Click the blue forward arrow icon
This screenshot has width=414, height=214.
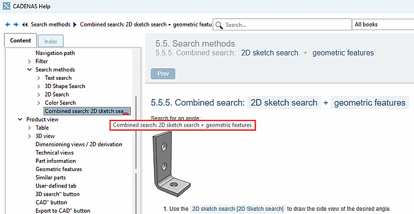[16, 24]
